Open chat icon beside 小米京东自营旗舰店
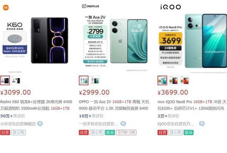This screenshot has height=153, width=227. [40, 123]
